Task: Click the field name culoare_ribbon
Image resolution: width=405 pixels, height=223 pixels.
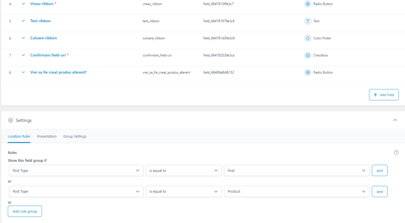Action: pyautogui.click(x=153, y=38)
